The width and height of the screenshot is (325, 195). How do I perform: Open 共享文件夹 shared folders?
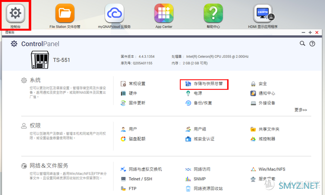(x=265, y=130)
